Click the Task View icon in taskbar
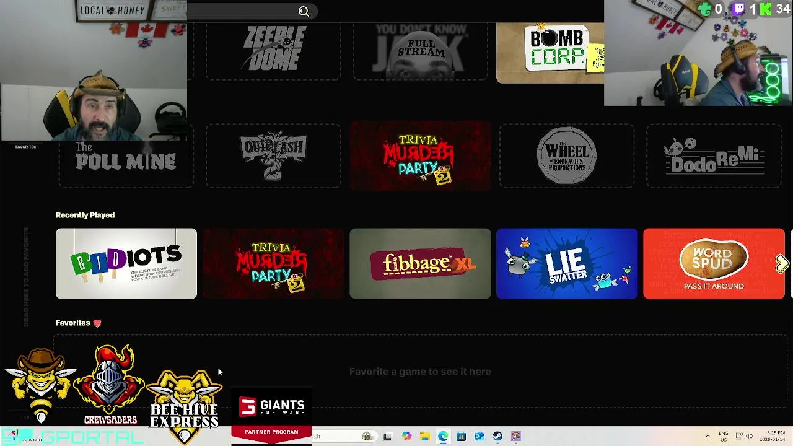 pos(387,437)
